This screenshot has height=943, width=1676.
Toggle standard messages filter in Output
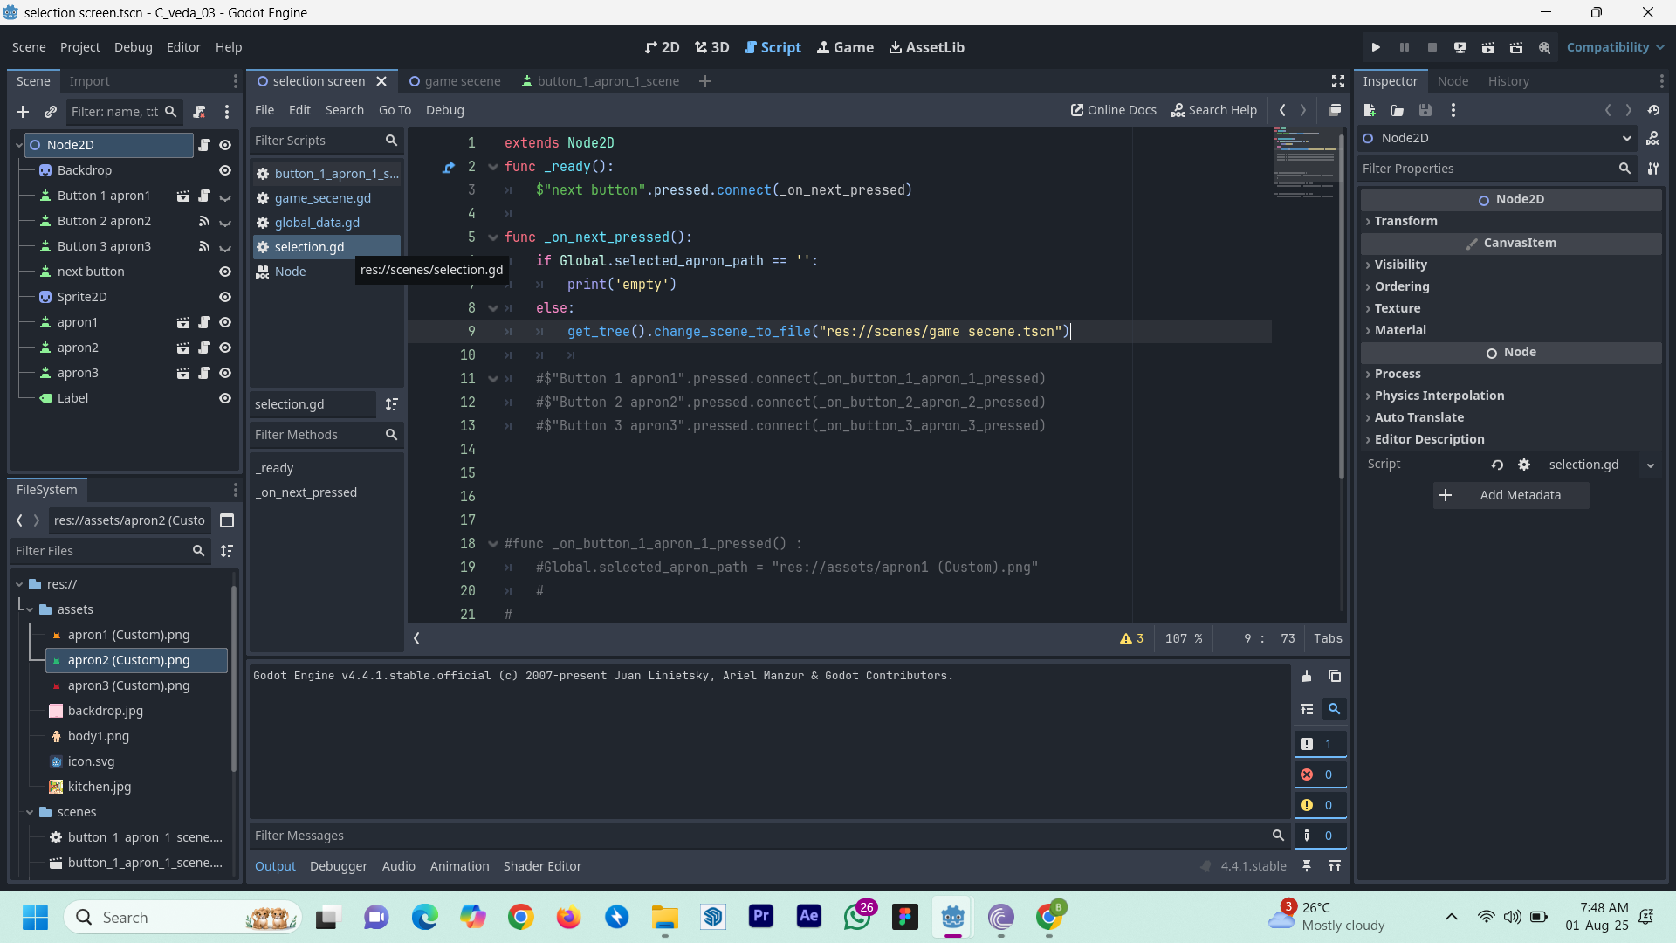1320,744
